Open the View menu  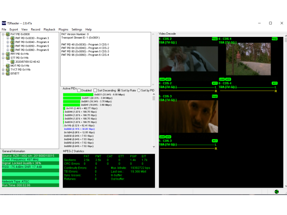tap(24, 29)
